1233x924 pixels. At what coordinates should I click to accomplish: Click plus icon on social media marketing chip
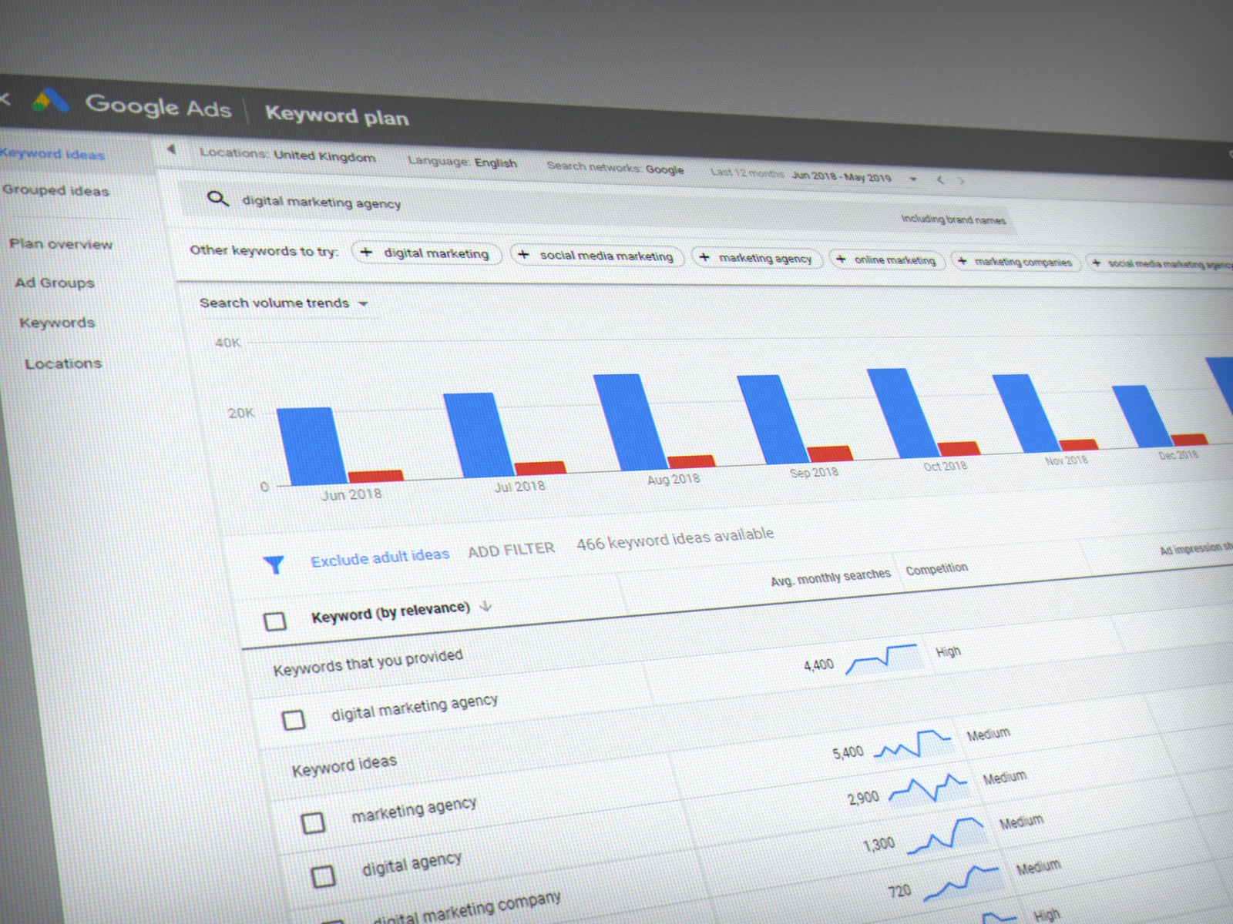tap(523, 254)
